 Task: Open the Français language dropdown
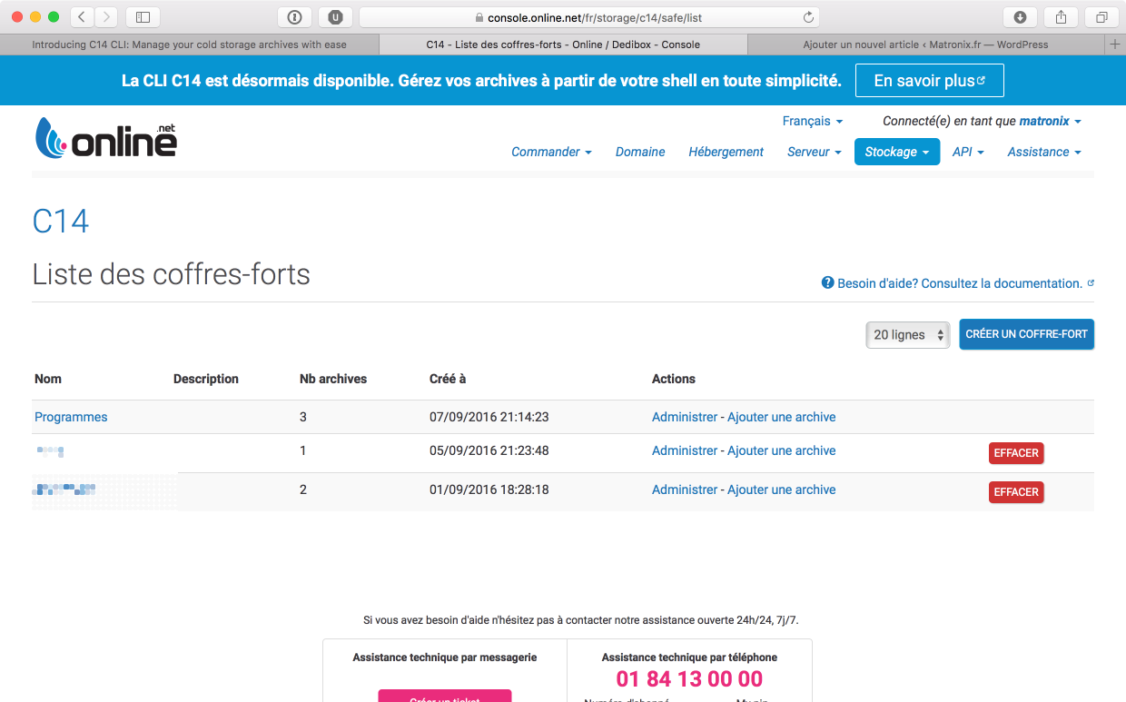[813, 121]
